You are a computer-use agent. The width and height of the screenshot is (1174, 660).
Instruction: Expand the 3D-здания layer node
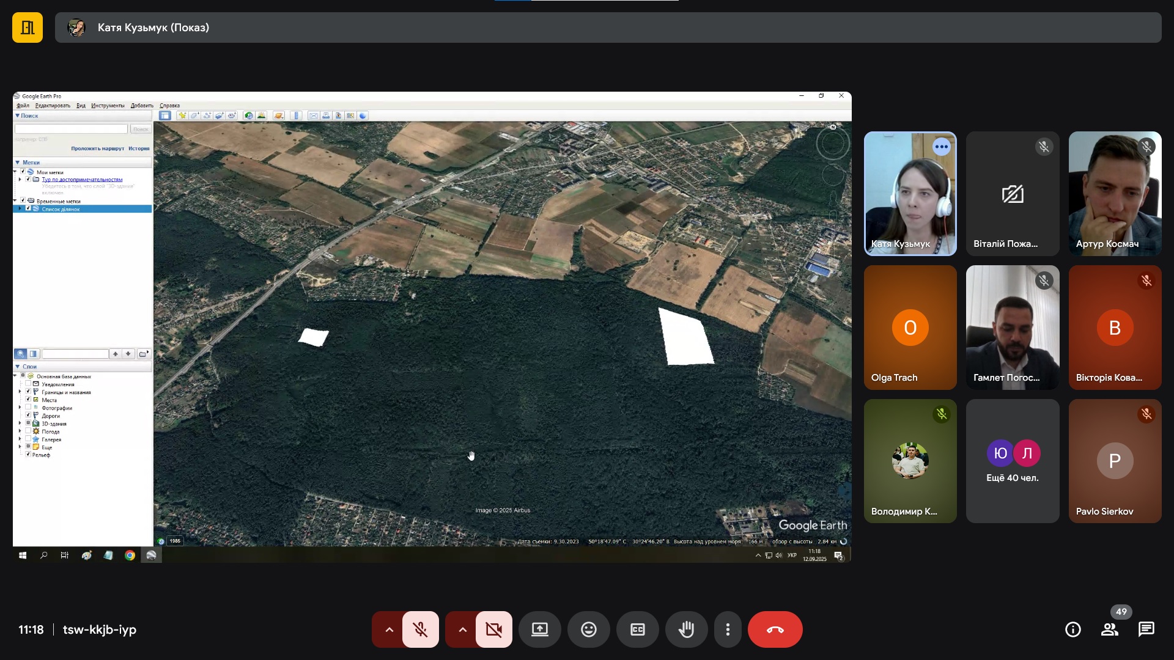pos(20,424)
